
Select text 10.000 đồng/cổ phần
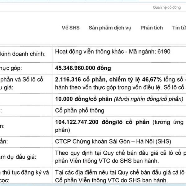click(84, 99)
